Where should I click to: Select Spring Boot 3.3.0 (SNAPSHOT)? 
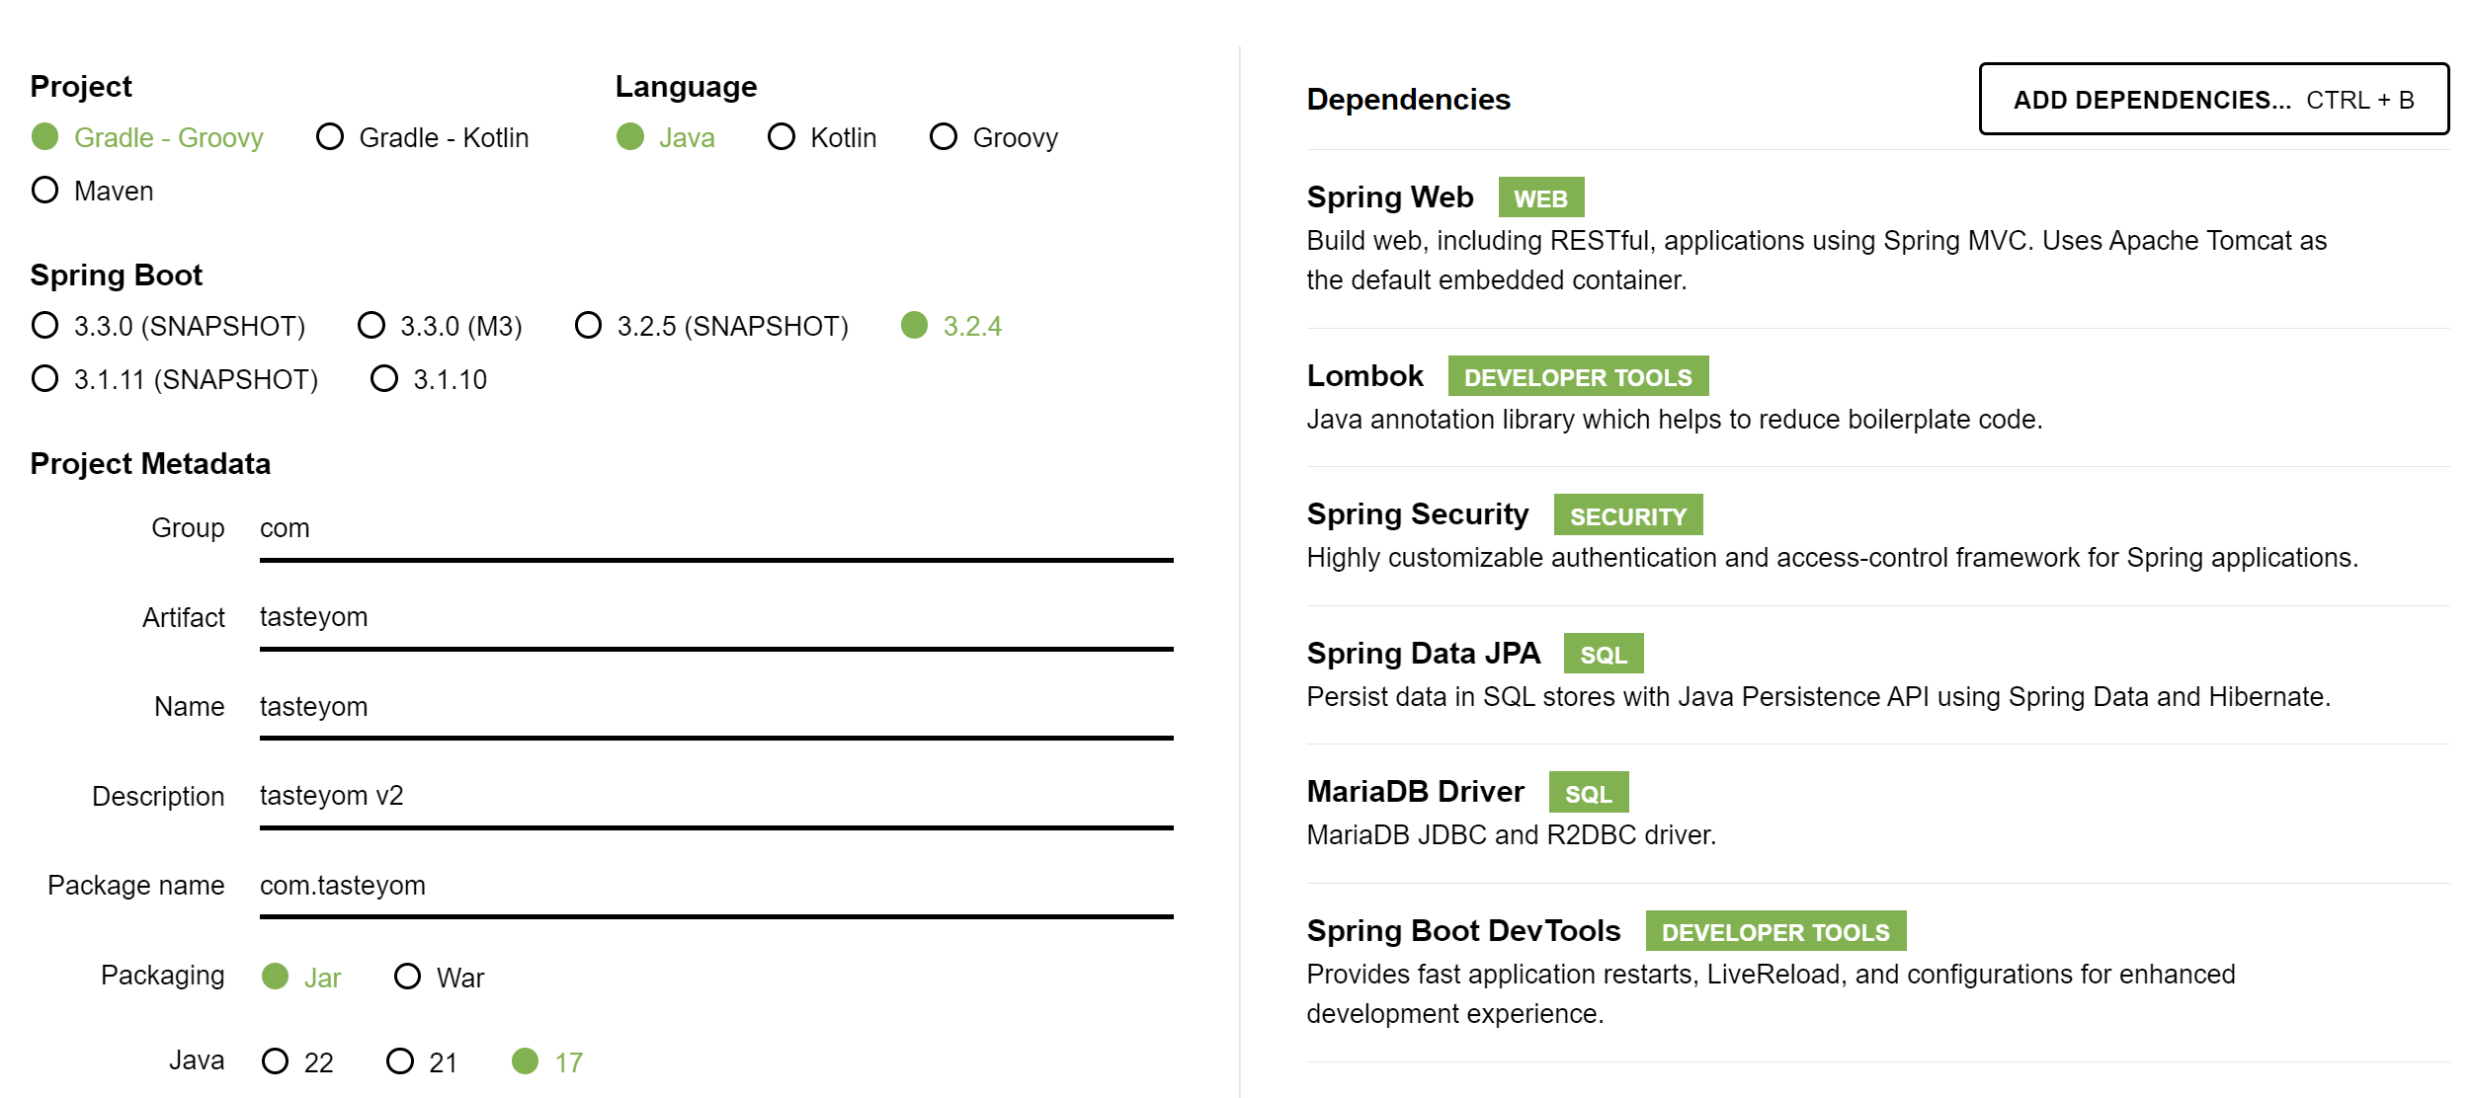pos(168,326)
